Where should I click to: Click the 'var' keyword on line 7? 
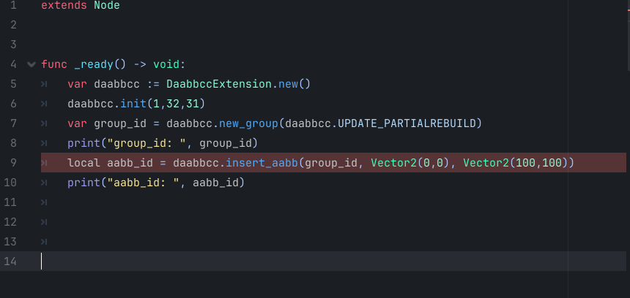77,123
